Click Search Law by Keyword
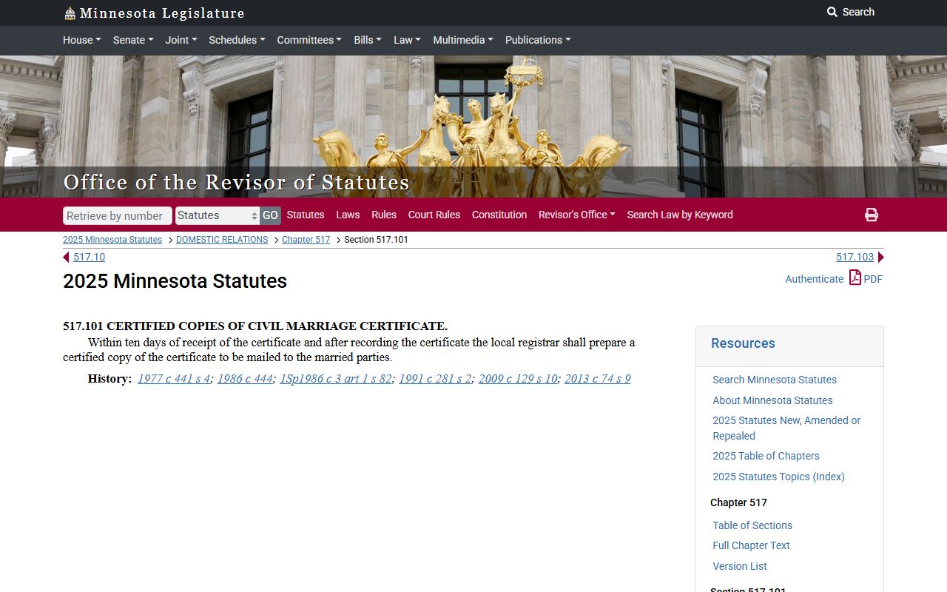The height and width of the screenshot is (592, 947). (680, 215)
